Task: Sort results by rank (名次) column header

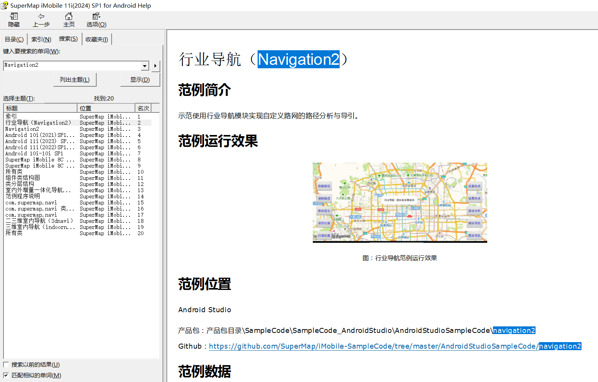Action: pyautogui.click(x=143, y=108)
